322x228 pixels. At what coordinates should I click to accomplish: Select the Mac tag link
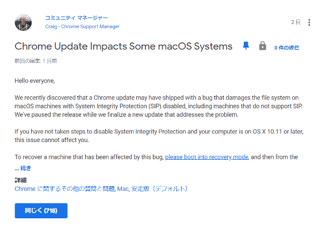click(123, 188)
